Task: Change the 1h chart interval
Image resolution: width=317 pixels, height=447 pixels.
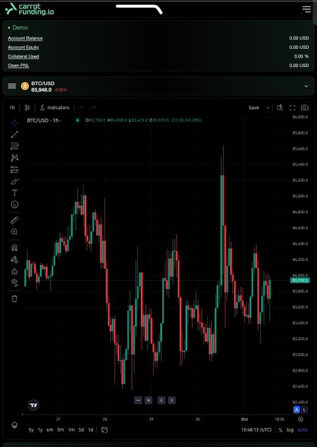Action: pos(12,107)
